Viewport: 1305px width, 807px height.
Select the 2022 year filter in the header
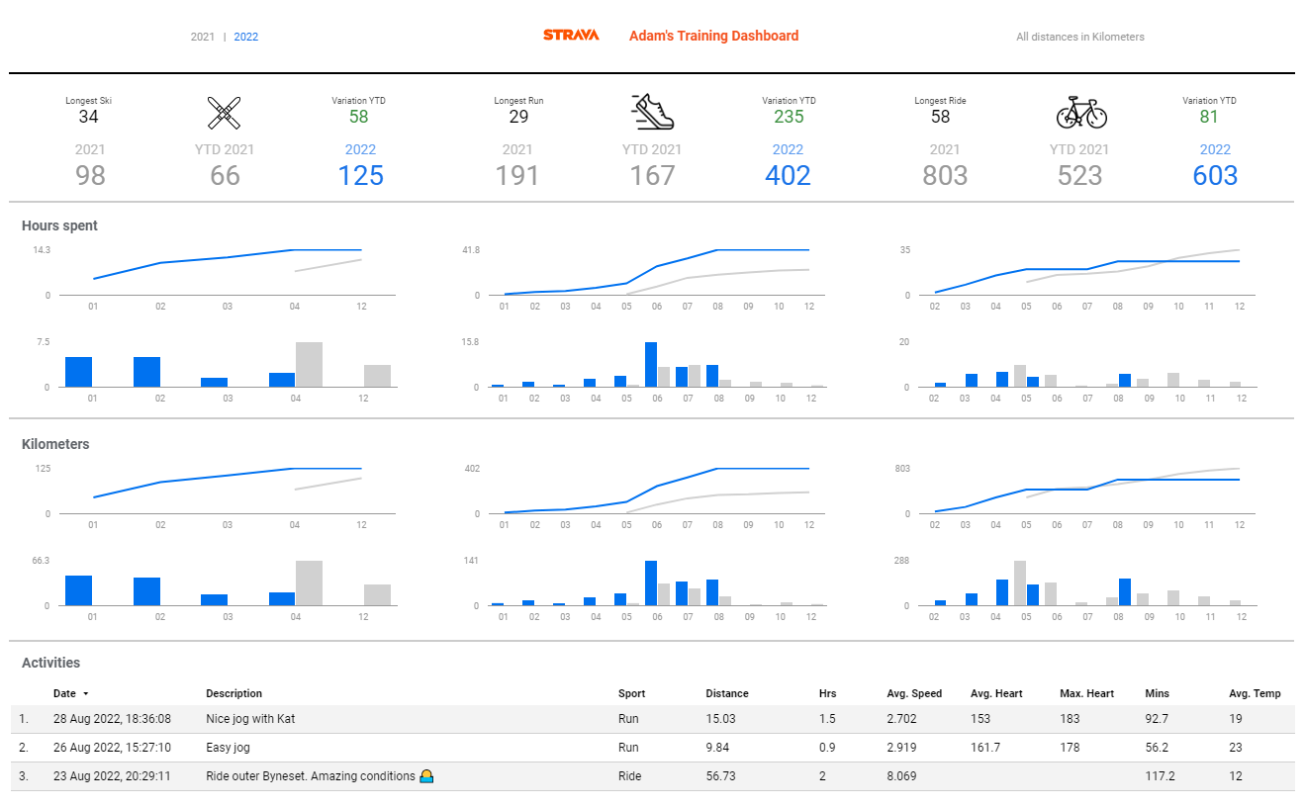pos(246,37)
